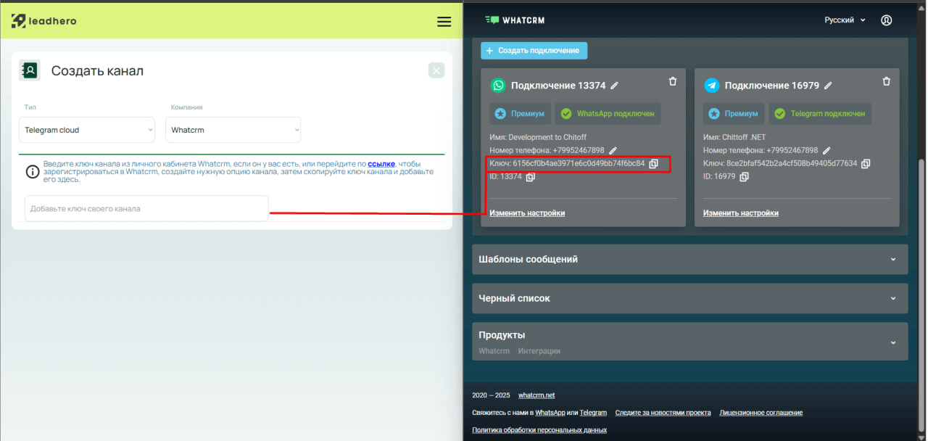Select the Whatcrm item under Продукты
The image size is (928, 441).
[x=494, y=351]
